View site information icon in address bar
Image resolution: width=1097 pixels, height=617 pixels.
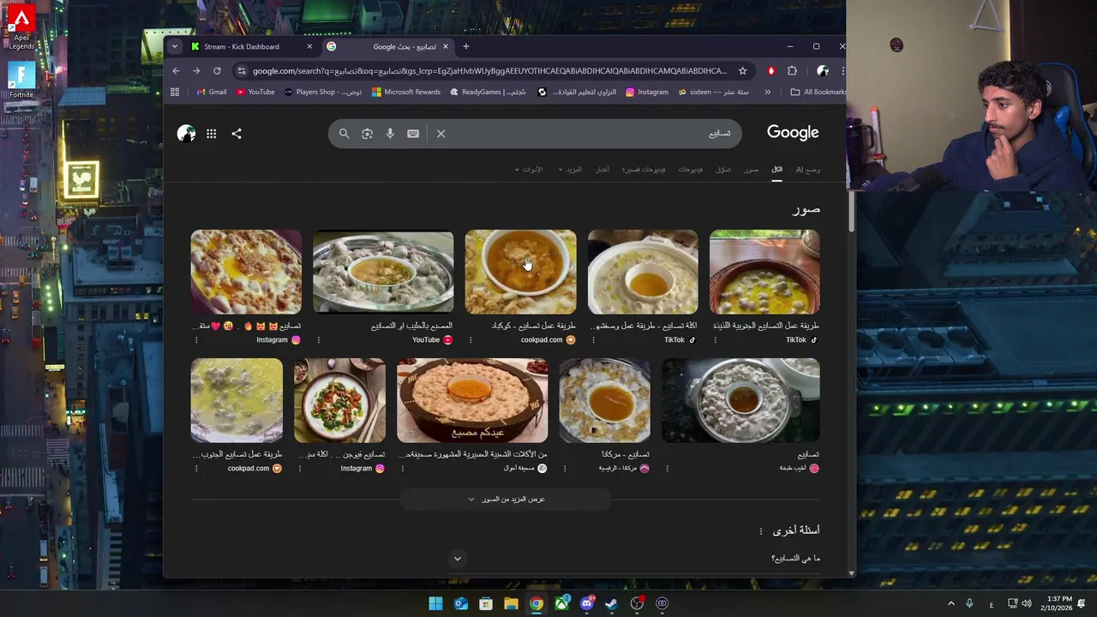(242, 71)
